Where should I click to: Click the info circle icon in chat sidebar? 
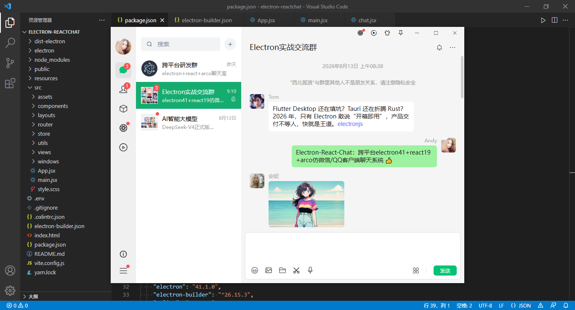point(123,254)
